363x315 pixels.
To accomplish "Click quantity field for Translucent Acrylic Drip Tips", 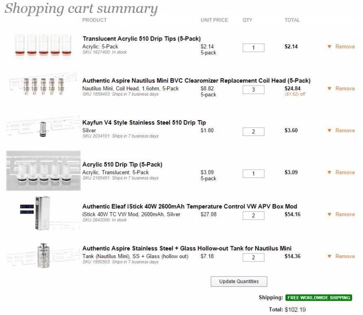I will pos(253,48).
